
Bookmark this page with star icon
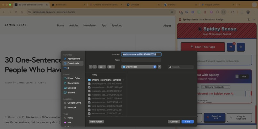(172, 12)
